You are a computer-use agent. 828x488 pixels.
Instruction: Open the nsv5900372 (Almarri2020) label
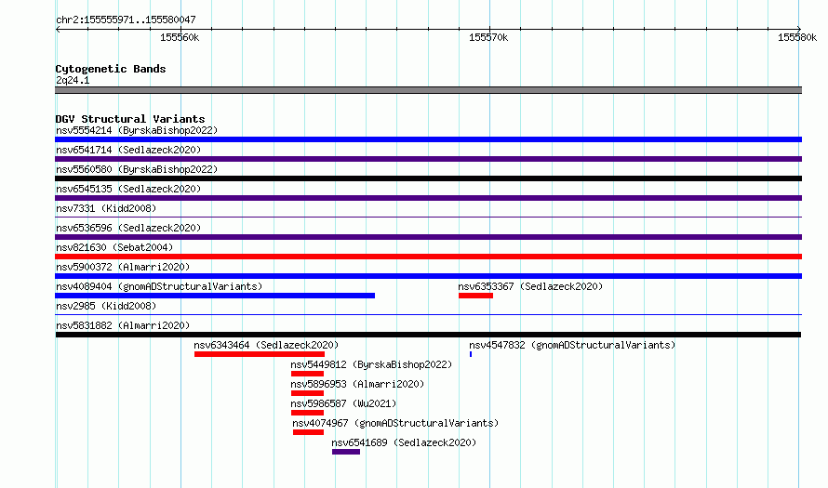coord(123,267)
